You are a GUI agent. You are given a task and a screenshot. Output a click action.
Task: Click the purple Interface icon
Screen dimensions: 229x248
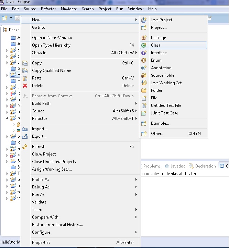click(144, 53)
